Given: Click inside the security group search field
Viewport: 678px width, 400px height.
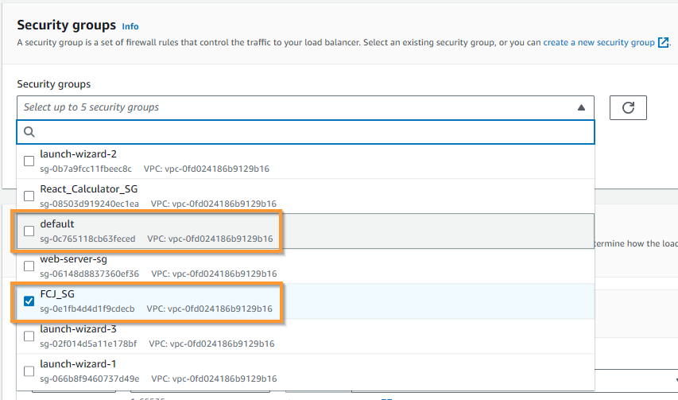Looking at the screenshot, I should pyautogui.click(x=306, y=132).
